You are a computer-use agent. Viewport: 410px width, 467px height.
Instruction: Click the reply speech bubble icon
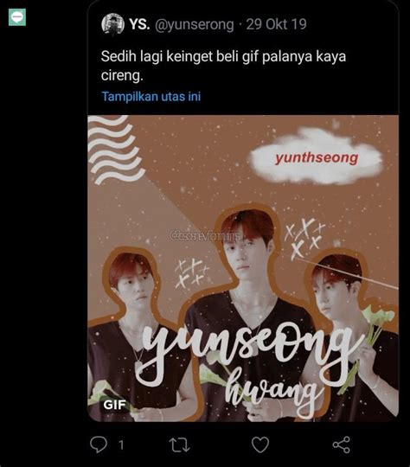(x=99, y=445)
